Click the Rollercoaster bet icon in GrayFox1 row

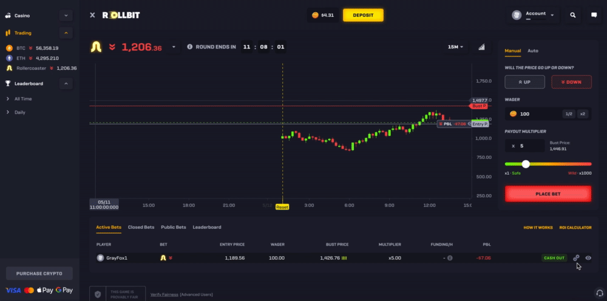163,258
